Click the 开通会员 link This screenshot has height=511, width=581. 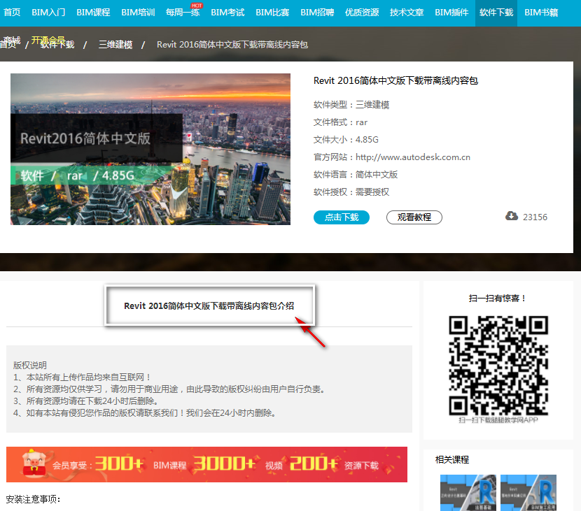click(x=48, y=40)
